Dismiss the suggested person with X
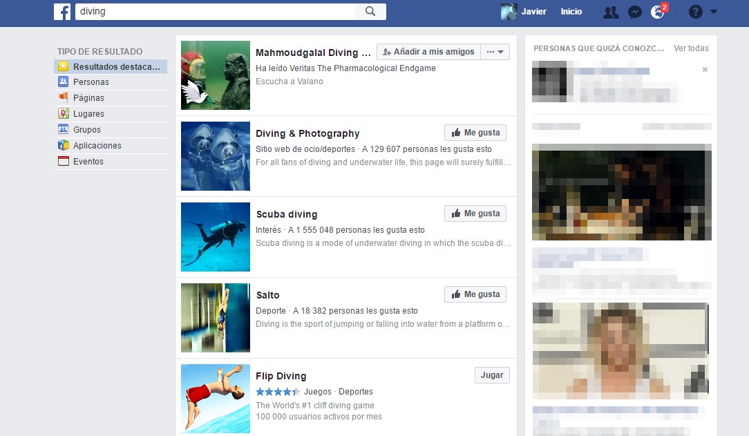The image size is (749, 436). [x=705, y=70]
